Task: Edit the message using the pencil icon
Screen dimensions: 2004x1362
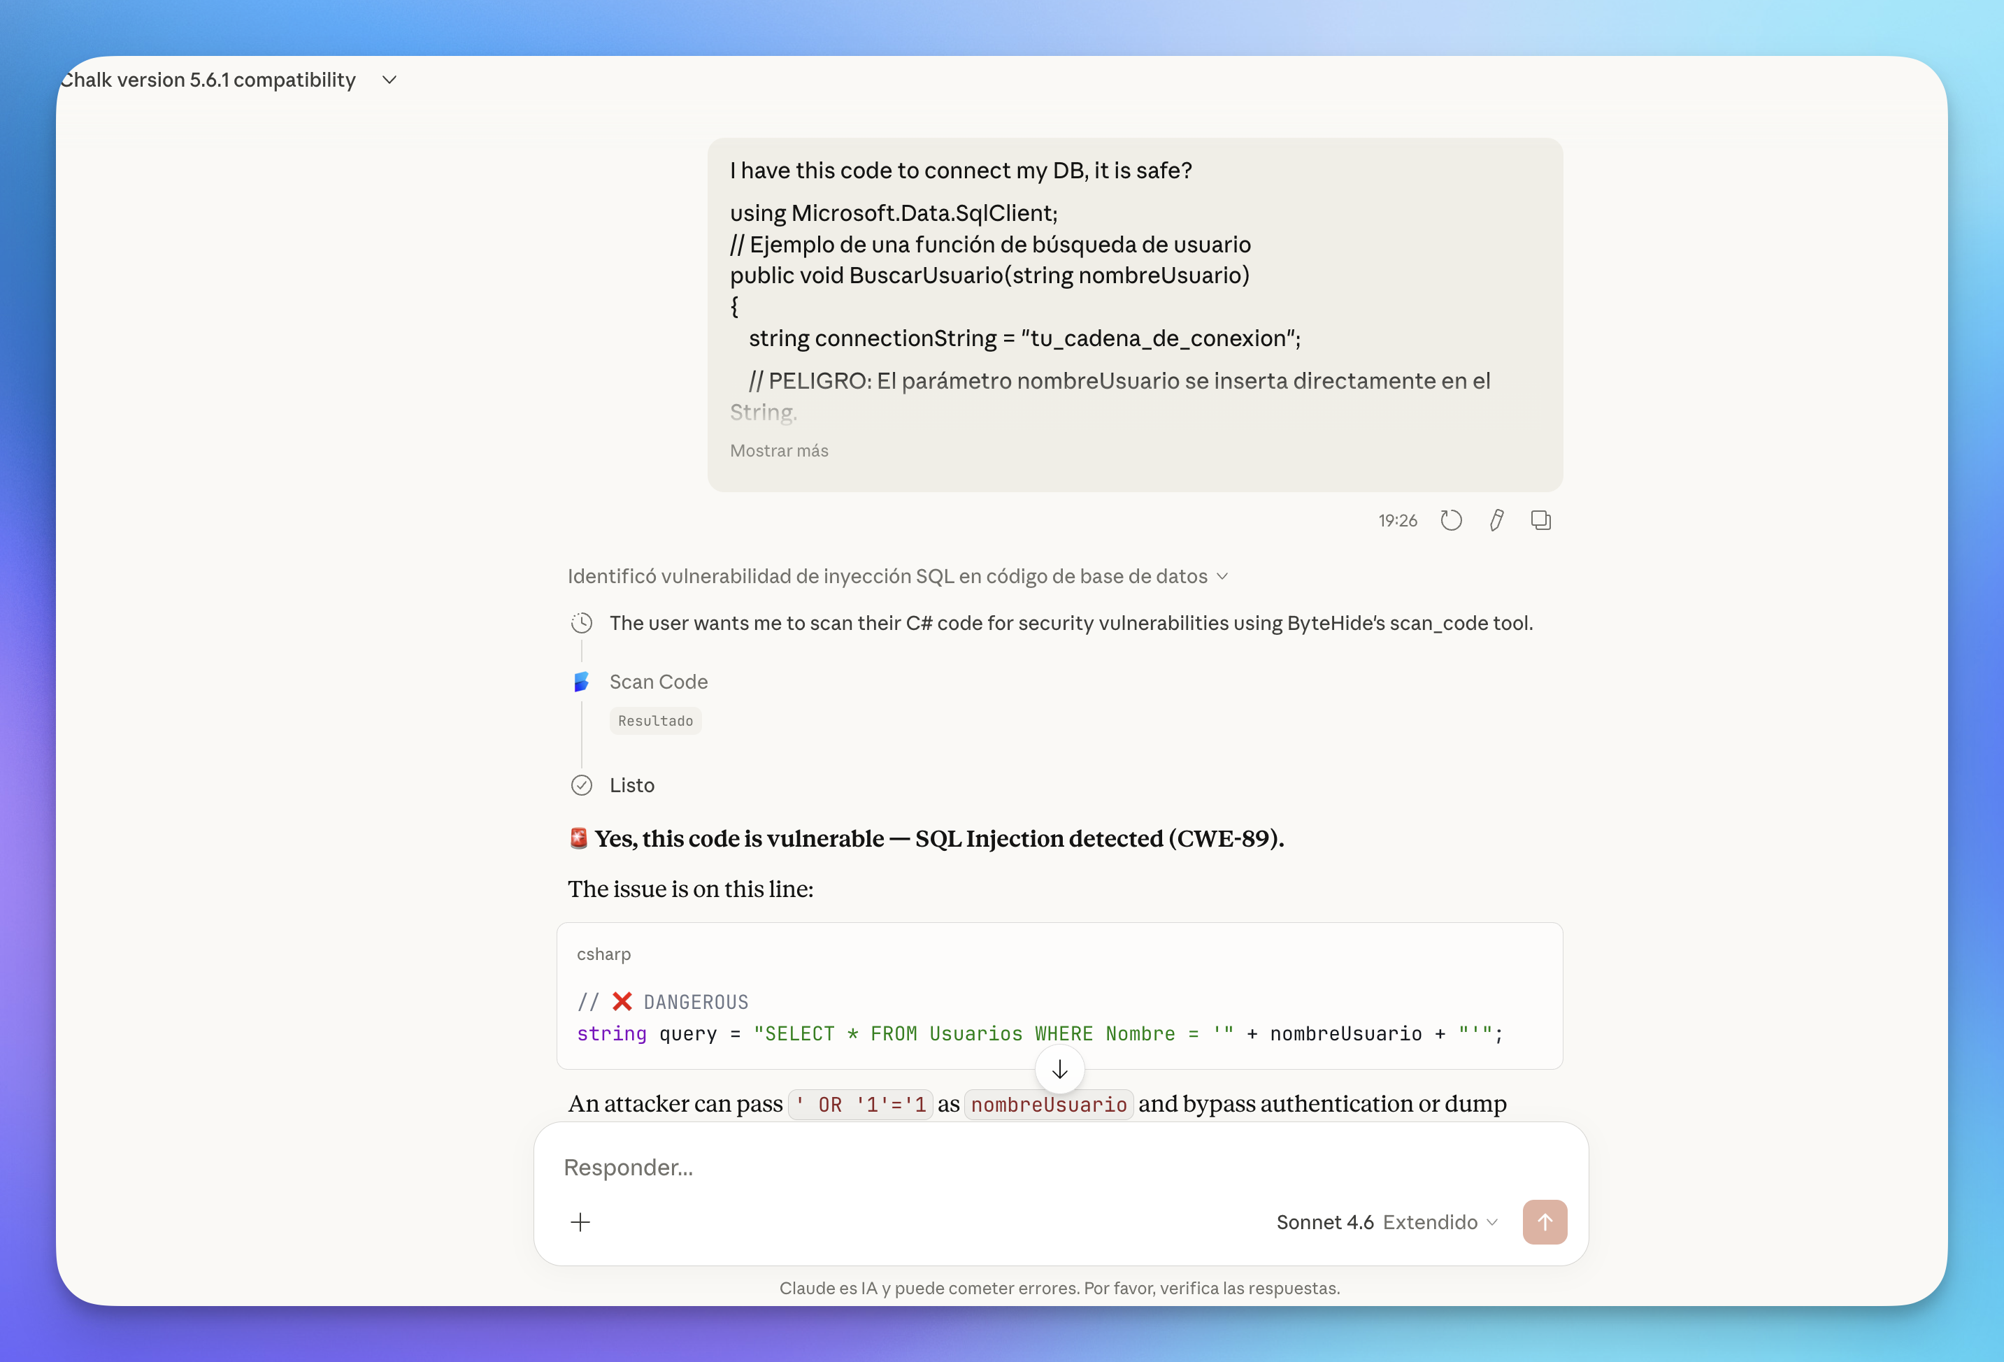Action: point(1497,519)
